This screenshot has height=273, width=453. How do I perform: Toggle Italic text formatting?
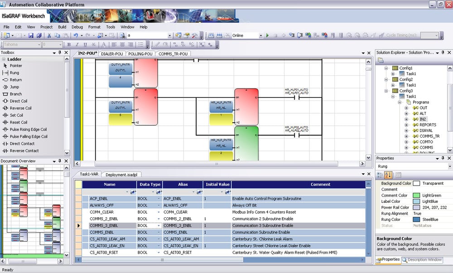77,44
